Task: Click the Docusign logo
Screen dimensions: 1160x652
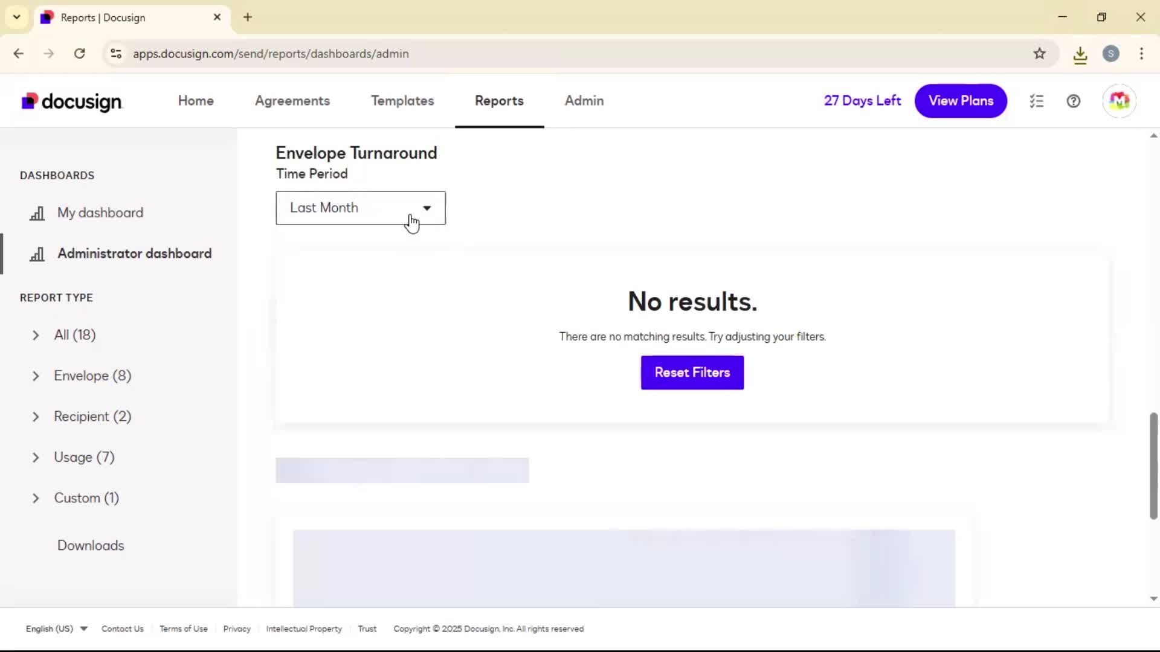Action: tap(72, 101)
